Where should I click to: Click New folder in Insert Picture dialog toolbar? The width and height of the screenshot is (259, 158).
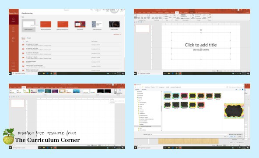pos(144,89)
